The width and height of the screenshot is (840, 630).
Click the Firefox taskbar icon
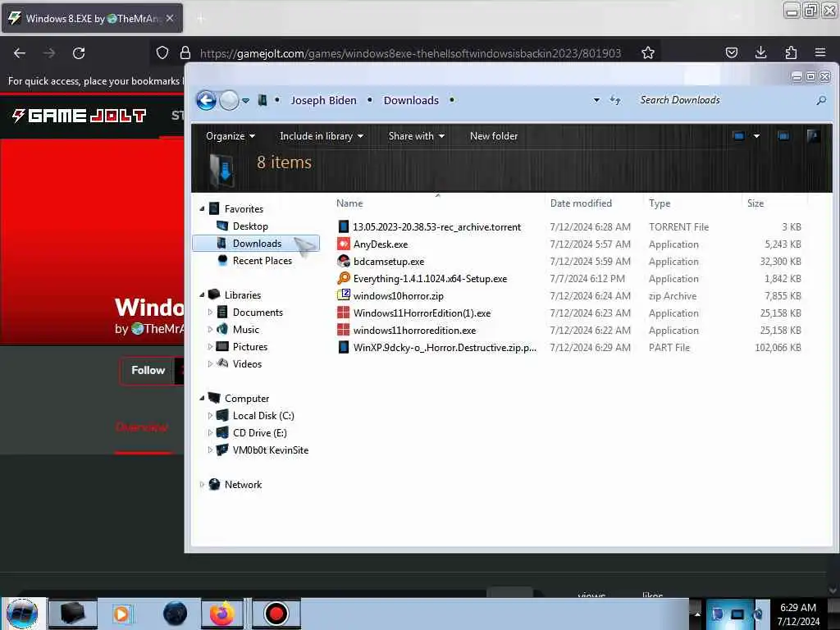[222, 614]
